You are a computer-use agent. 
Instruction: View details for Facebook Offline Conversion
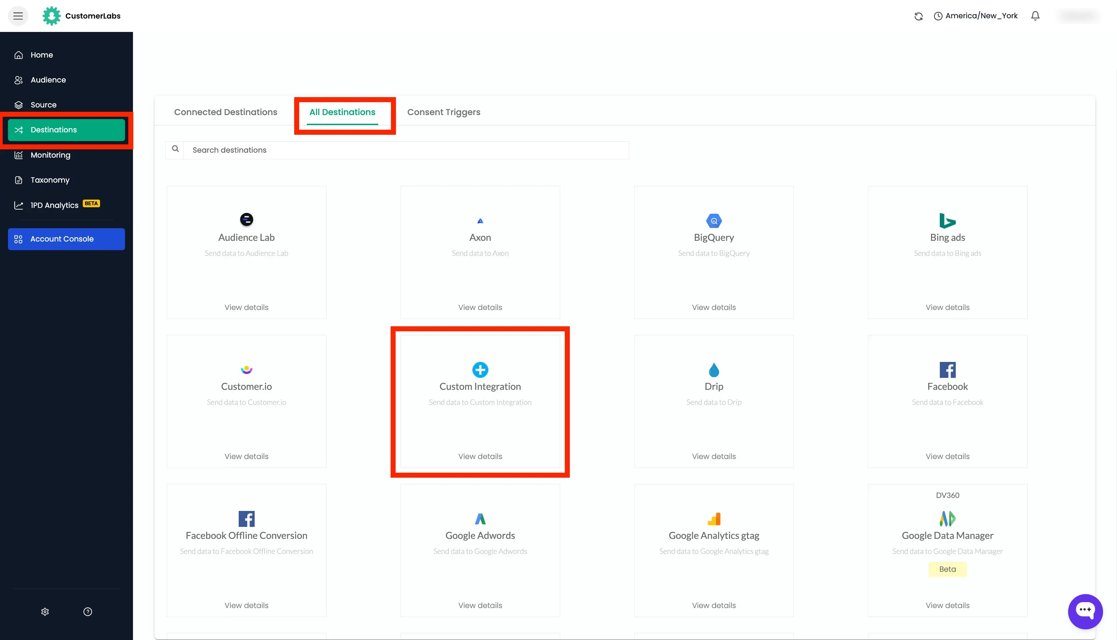246,605
